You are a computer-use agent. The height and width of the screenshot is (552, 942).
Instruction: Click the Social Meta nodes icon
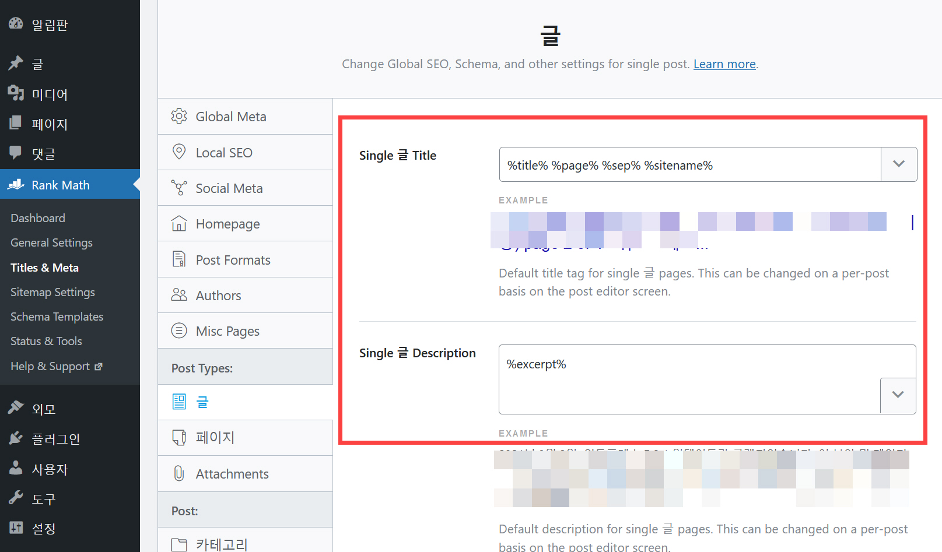coord(179,188)
